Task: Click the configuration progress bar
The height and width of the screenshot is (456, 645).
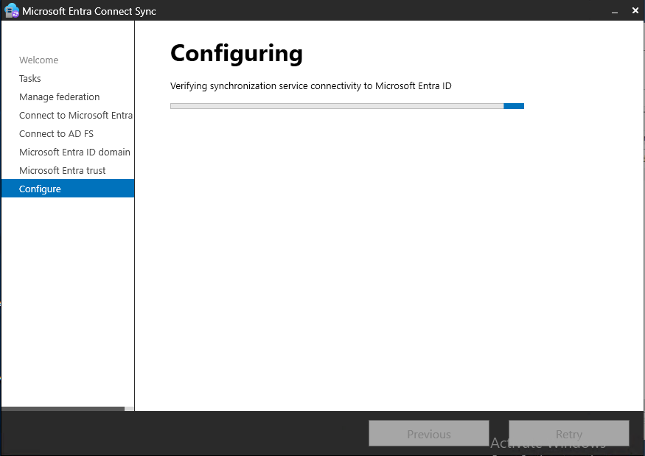Action: pos(347,106)
